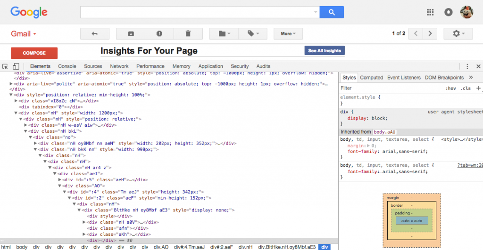Click the red COMPOSE button
This screenshot has height=250, width=483.
[34, 53]
